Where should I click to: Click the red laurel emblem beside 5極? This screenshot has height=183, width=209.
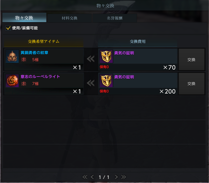[x=24, y=60]
